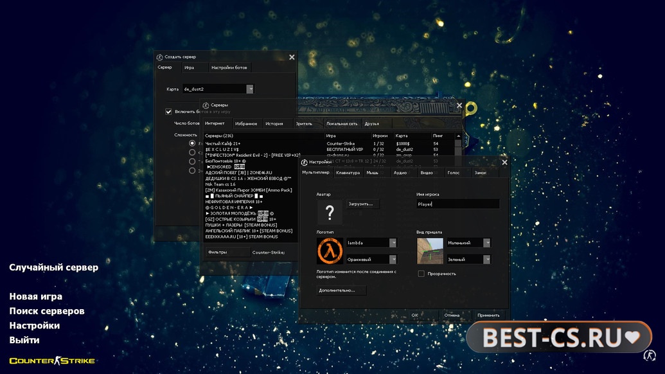
Task: Click Выйти in main menu
Action: [24, 340]
